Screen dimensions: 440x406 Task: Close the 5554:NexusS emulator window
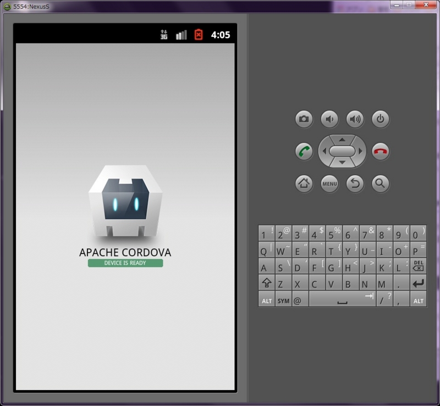pyautogui.click(x=426, y=5)
